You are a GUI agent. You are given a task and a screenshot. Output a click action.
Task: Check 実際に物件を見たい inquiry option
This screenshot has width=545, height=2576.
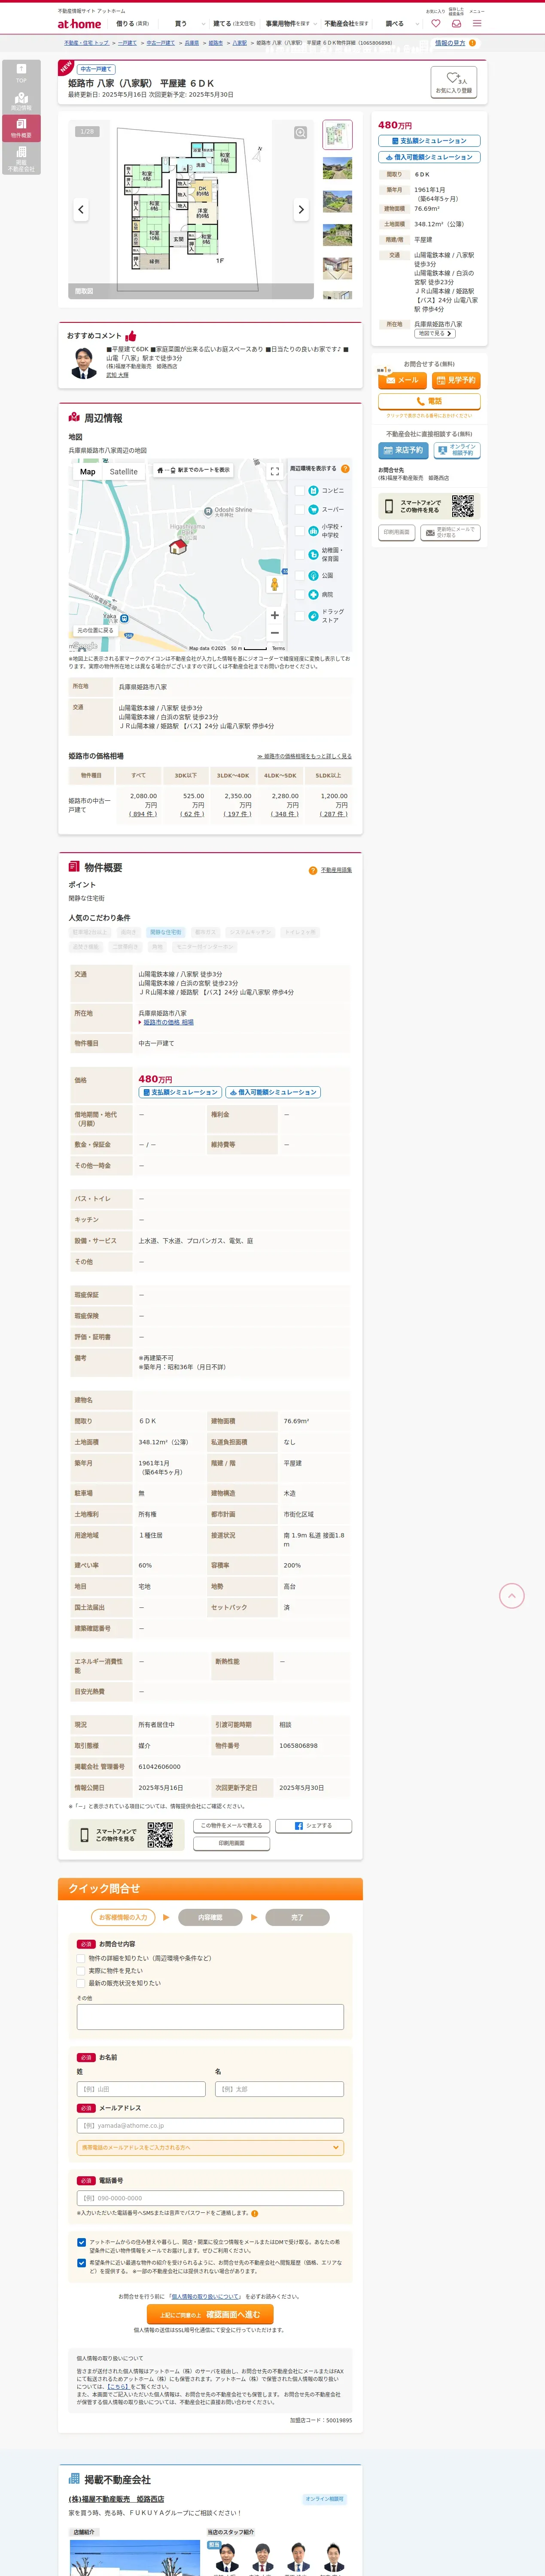coord(81,1971)
